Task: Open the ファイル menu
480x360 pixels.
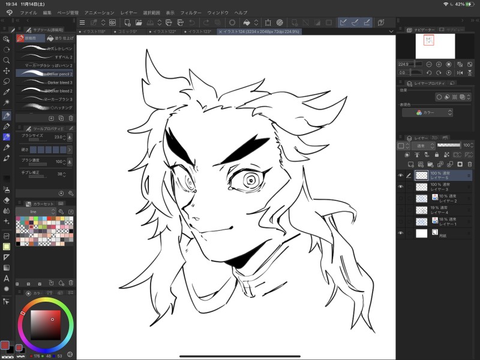Action: pyautogui.click(x=28, y=13)
